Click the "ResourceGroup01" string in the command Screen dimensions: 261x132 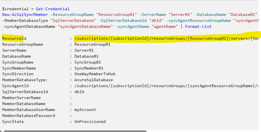coord(117,15)
